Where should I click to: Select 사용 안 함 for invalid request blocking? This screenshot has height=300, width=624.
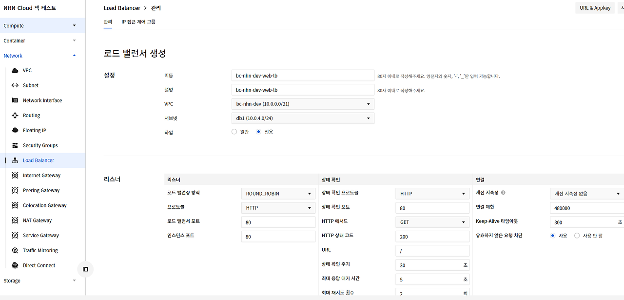pos(577,235)
